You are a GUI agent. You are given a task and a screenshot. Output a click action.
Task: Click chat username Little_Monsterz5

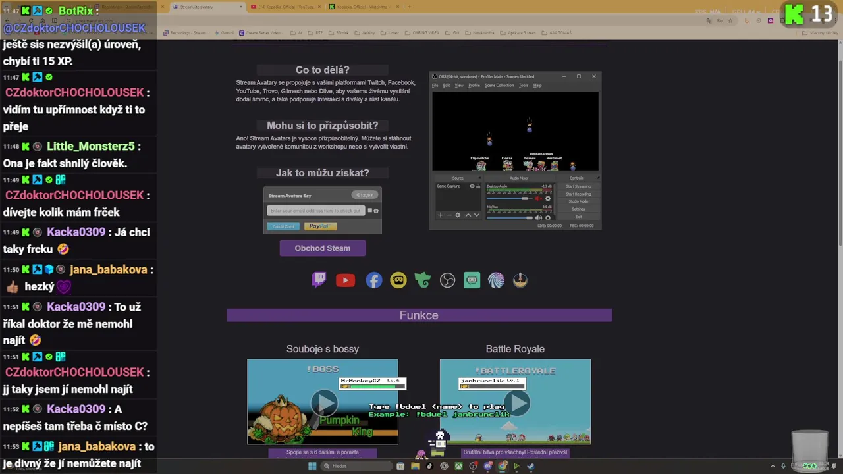click(x=91, y=146)
